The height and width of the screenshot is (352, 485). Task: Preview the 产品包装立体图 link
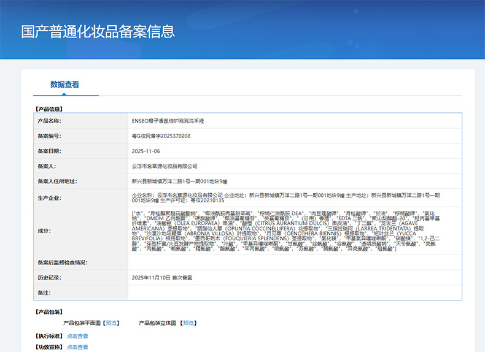(x=188, y=323)
